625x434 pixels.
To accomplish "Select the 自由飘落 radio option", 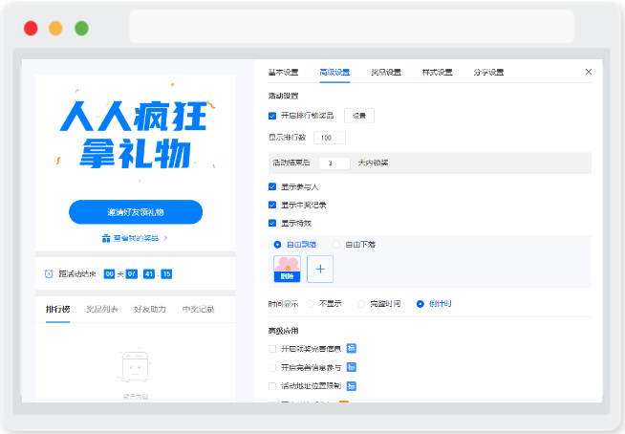I will [x=277, y=245].
